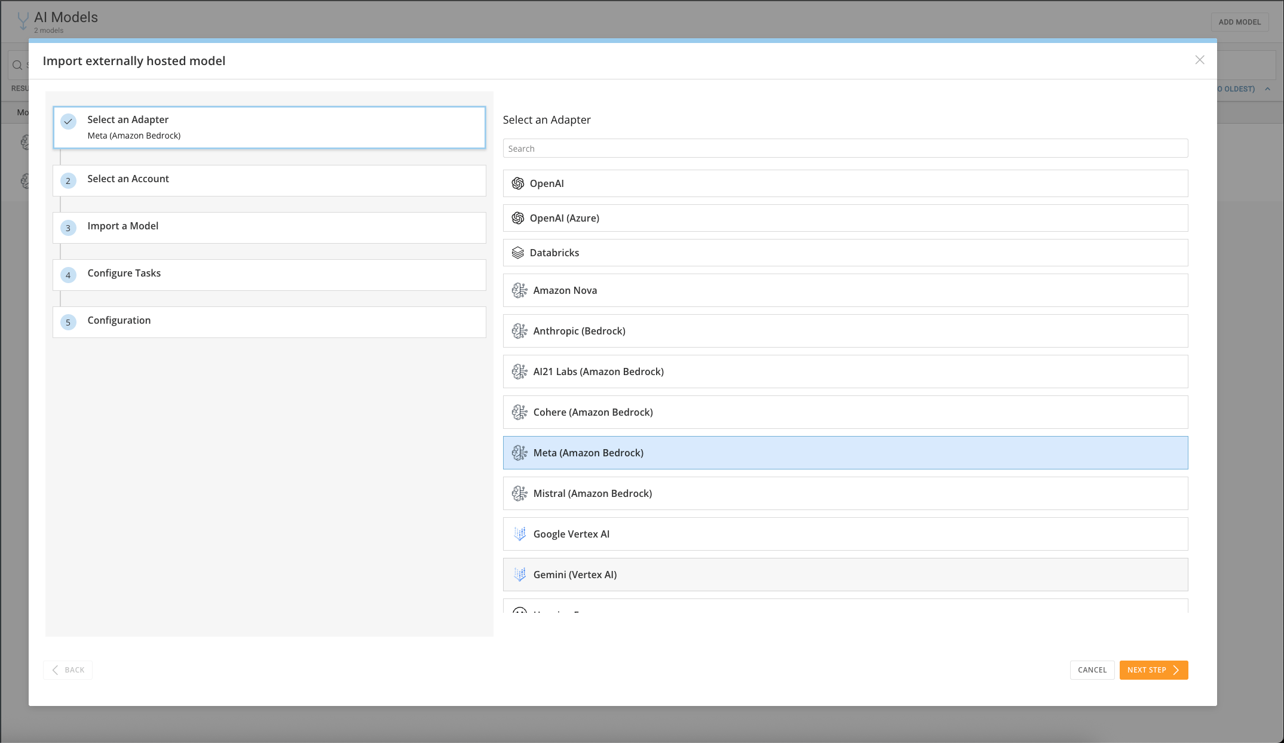Click the step 2 number badge

pos(69,181)
